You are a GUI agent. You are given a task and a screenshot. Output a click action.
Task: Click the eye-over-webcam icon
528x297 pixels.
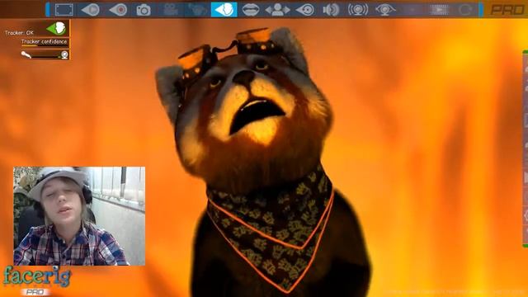385,10
